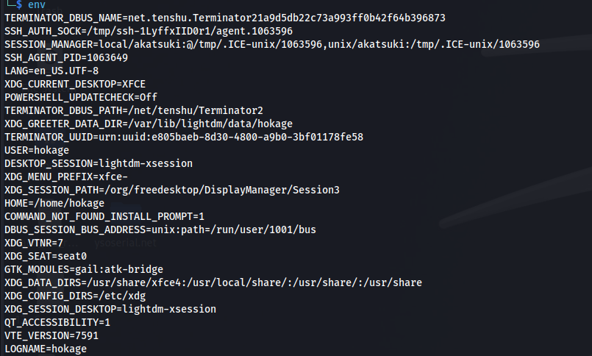Image resolution: width=592 pixels, height=356 pixels.
Task: Click the DBUS_SESSION_BUS_ADDRESS line
Action: point(160,229)
